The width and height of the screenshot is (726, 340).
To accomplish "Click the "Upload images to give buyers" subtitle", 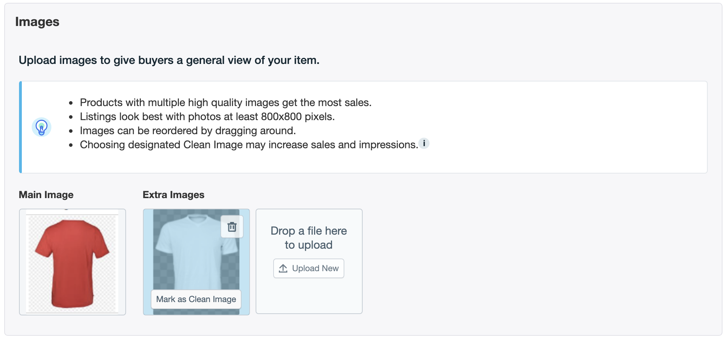I will [x=169, y=60].
